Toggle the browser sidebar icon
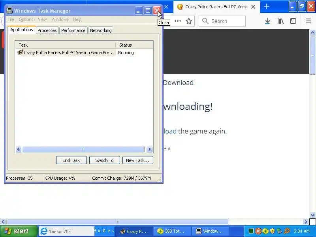This screenshot has width=316, height=237. (x=293, y=21)
